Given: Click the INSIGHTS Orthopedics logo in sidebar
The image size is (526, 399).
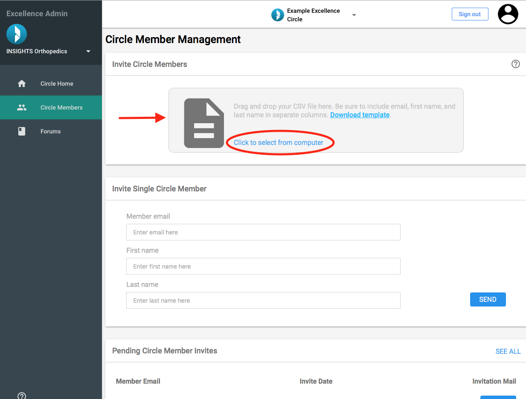Looking at the screenshot, I should 17,34.
